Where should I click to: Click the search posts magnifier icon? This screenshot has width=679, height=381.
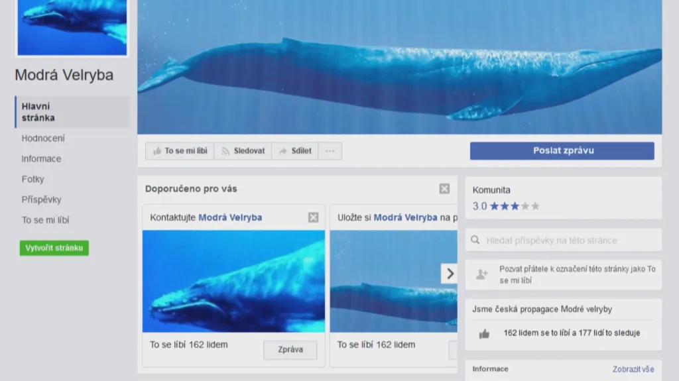point(475,241)
